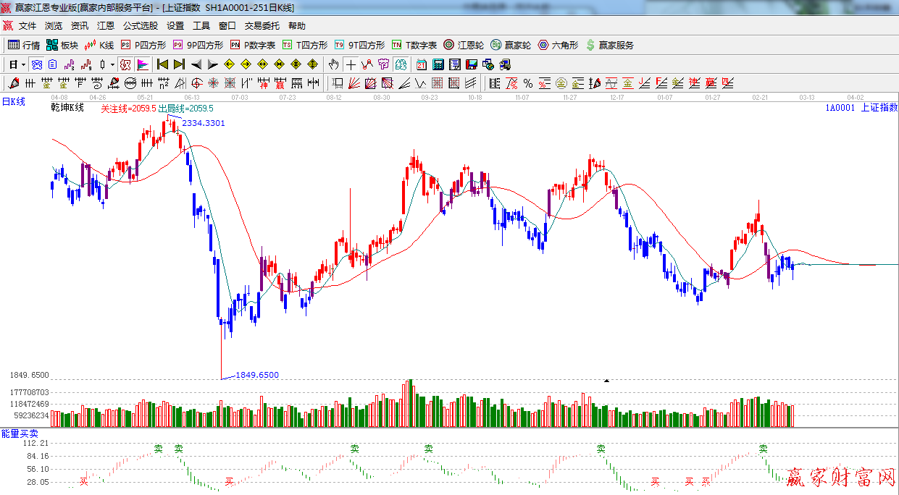Open the candlestick style dropdown arrow

(x=113, y=64)
